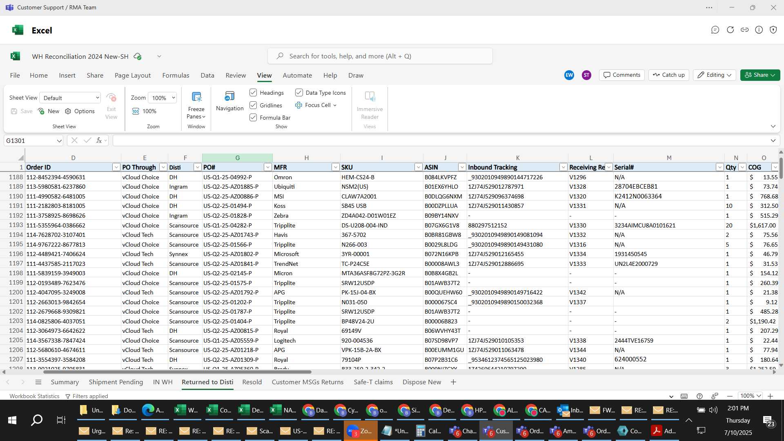This screenshot has width=784, height=441.
Task: Click the reload tab icon
Action: (x=731, y=30)
